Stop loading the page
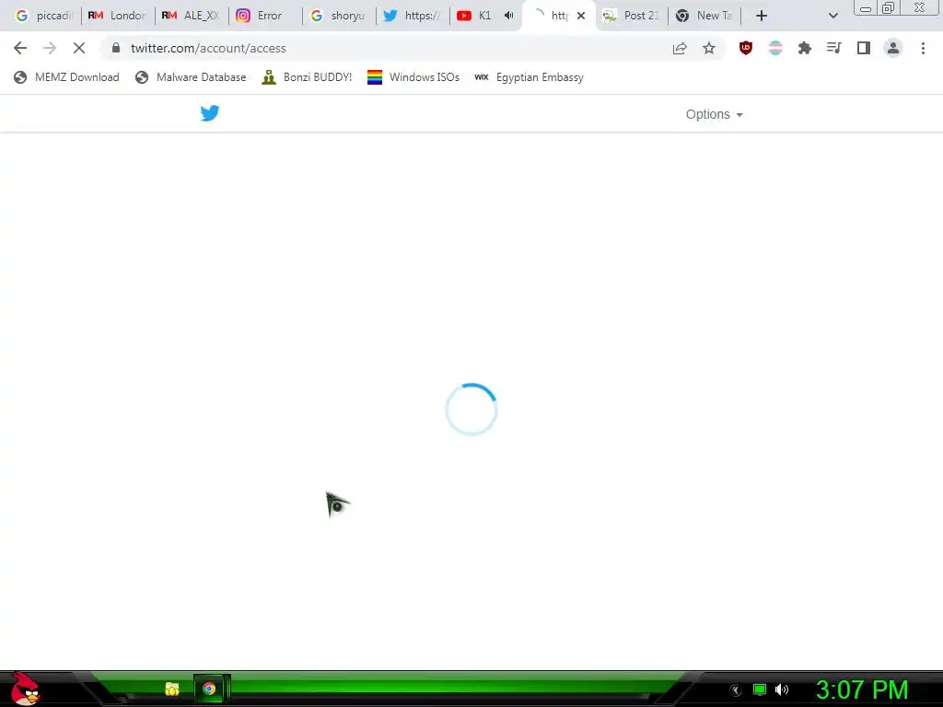The image size is (943, 707). pyautogui.click(x=79, y=48)
